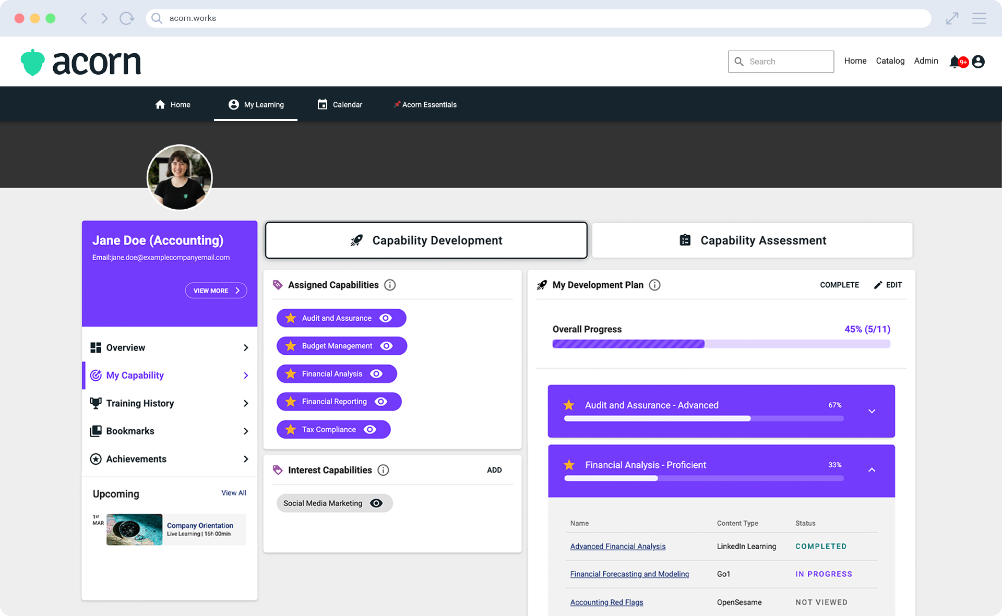Click the browser reload icon

pos(126,18)
